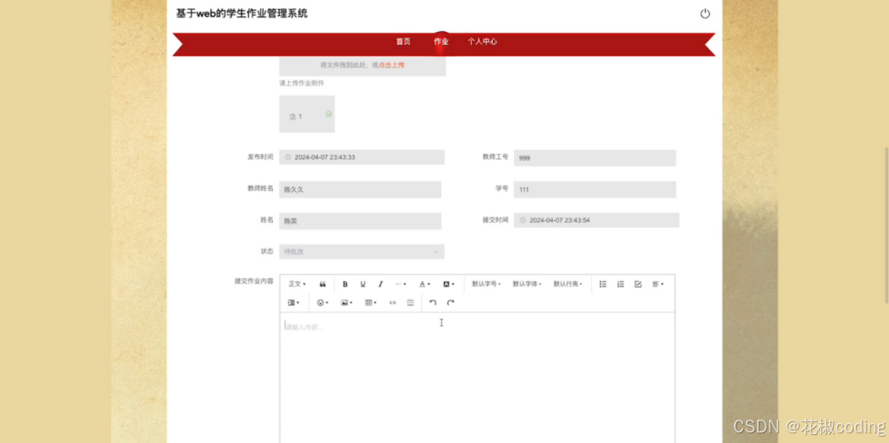The image size is (889, 443).
Task: Click the power logout icon
Action: [x=705, y=14]
